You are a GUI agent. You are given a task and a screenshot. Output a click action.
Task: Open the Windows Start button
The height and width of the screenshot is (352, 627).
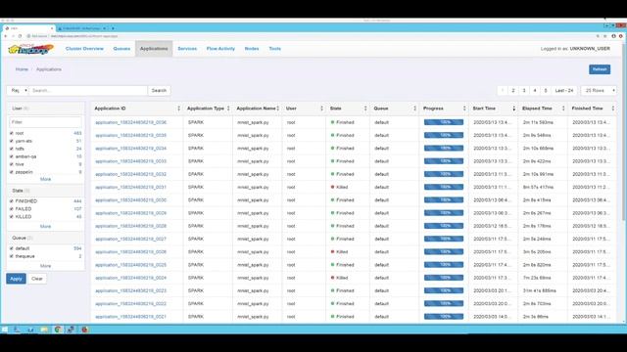click(x=5, y=330)
